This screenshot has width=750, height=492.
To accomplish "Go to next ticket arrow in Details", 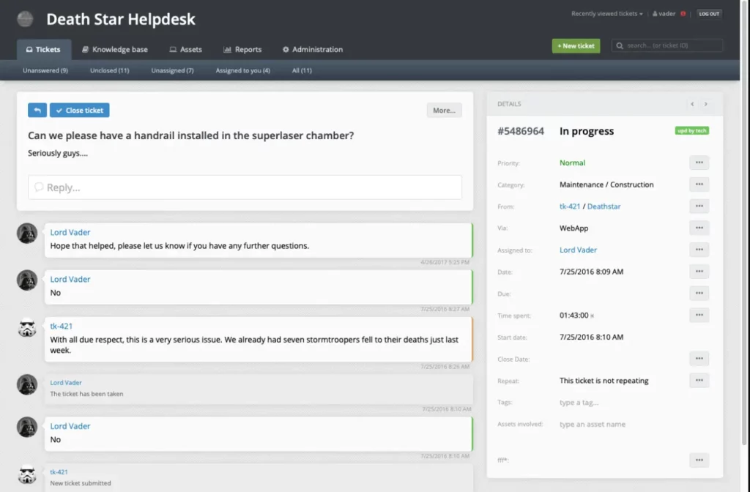I will [x=705, y=104].
